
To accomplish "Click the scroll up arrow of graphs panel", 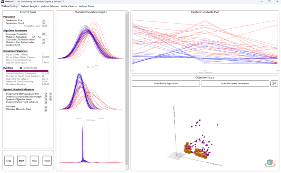I will (x=127, y=12).
